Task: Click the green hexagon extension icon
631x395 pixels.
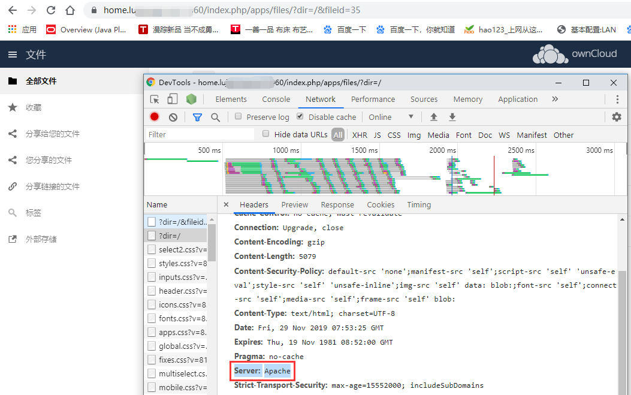Action: coord(191,99)
